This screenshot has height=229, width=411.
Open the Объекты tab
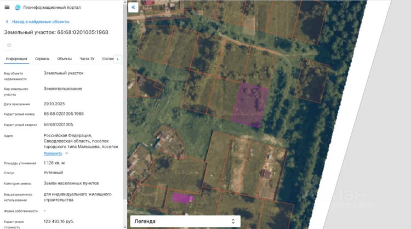pyautogui.click(x=65, y=59)
